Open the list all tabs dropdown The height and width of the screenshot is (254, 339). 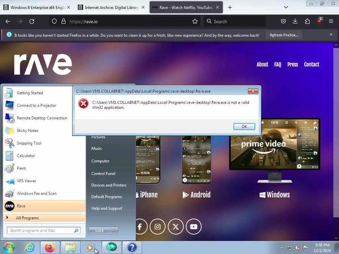[x=286, y=7]
